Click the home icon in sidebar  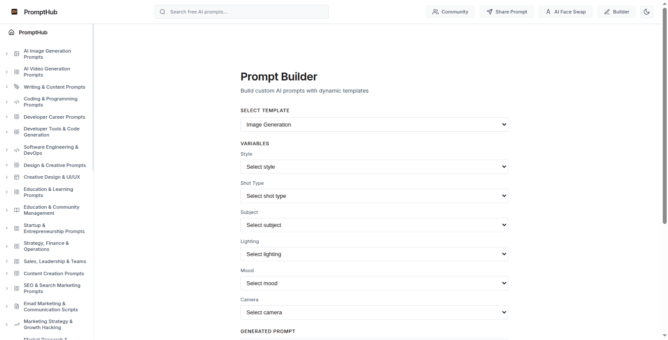[11, 33]
